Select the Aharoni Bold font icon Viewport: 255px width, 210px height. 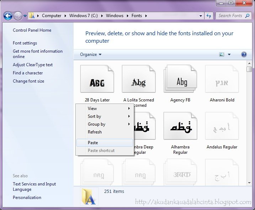point(222,80)
